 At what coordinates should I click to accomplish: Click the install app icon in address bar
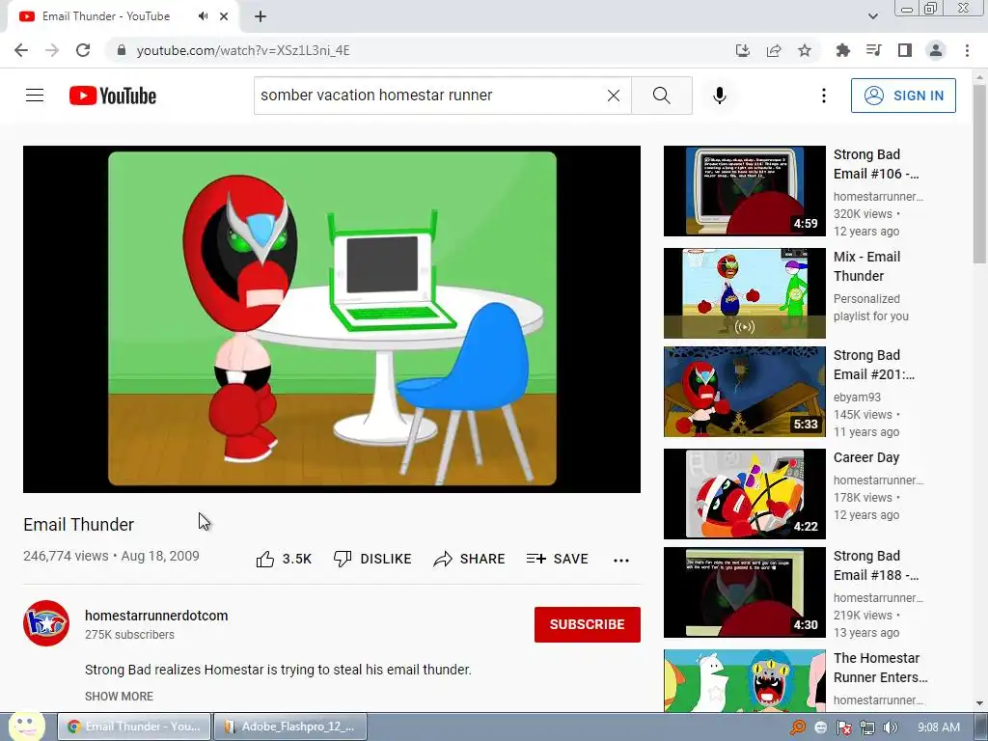click(743, 50)
